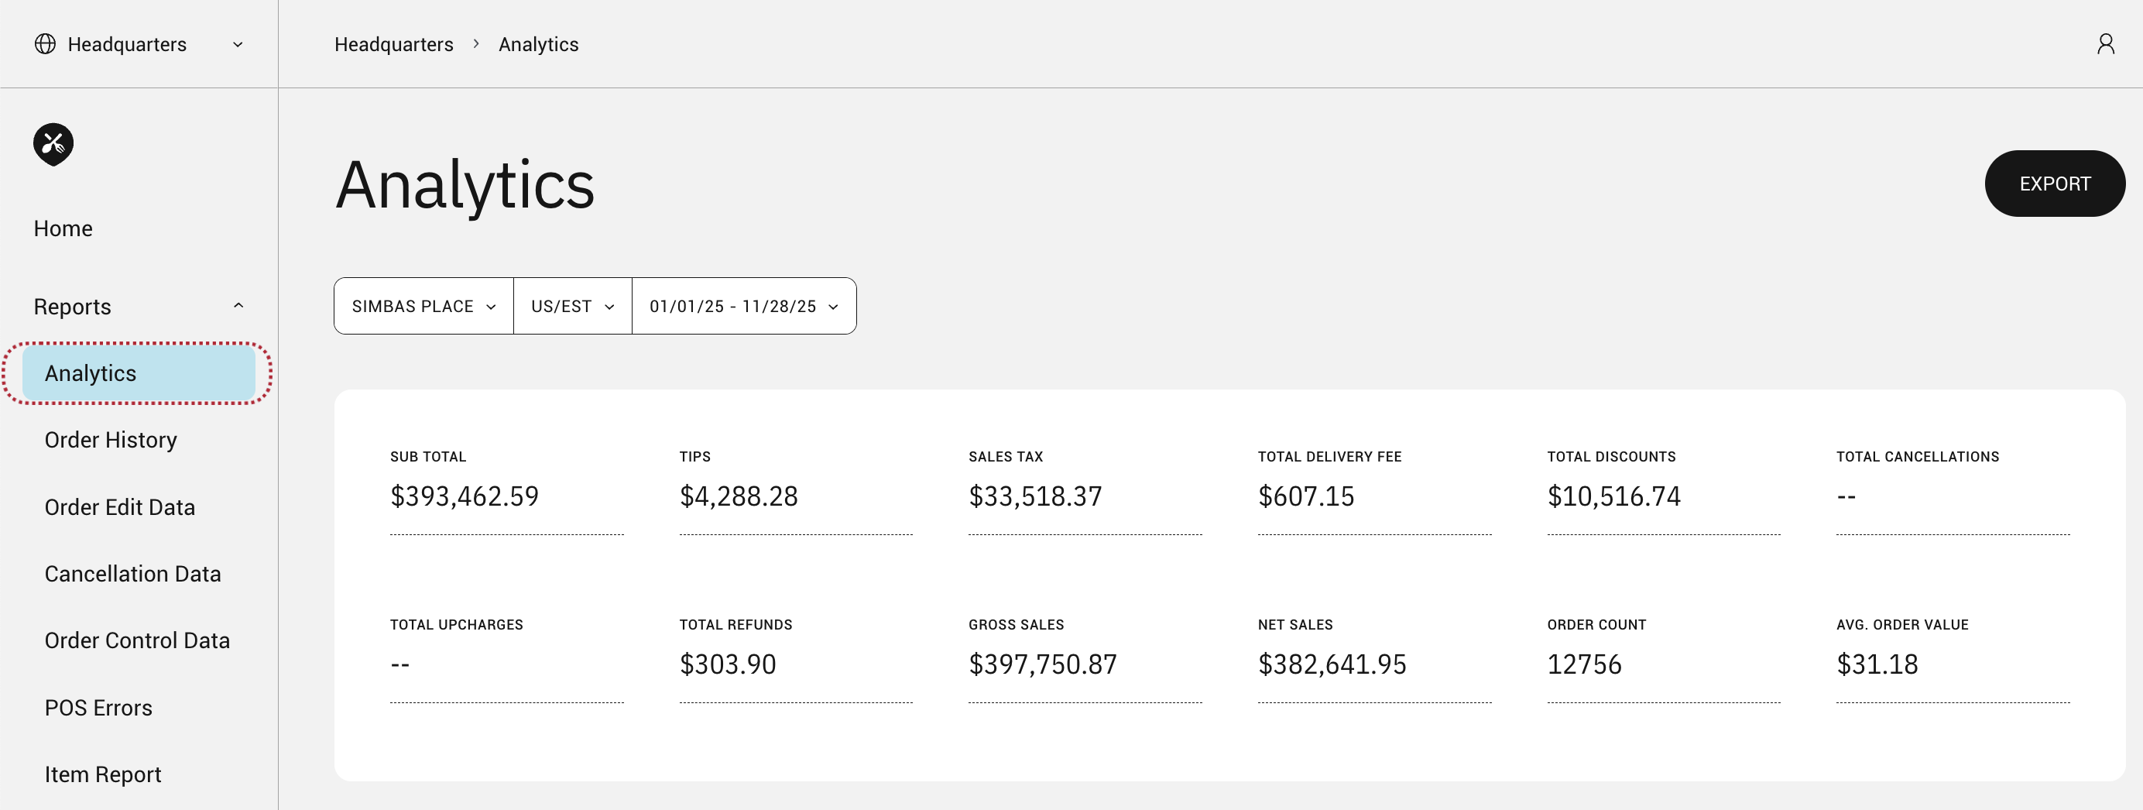The image size is (2143, 810).
Task: Go to Home in sidebar
Action: [63, 229]
